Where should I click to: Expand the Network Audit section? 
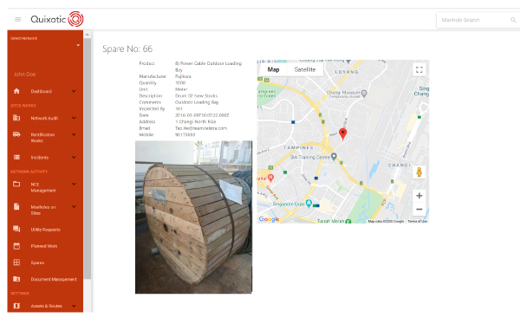click(45, 118)
